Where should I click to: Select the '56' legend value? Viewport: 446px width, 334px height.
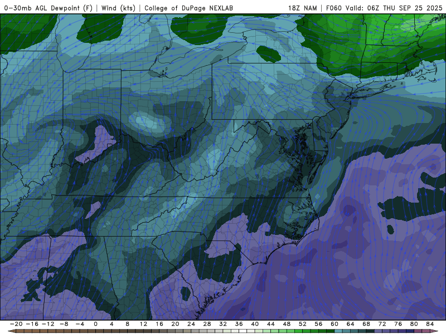(x=318, y=324)
